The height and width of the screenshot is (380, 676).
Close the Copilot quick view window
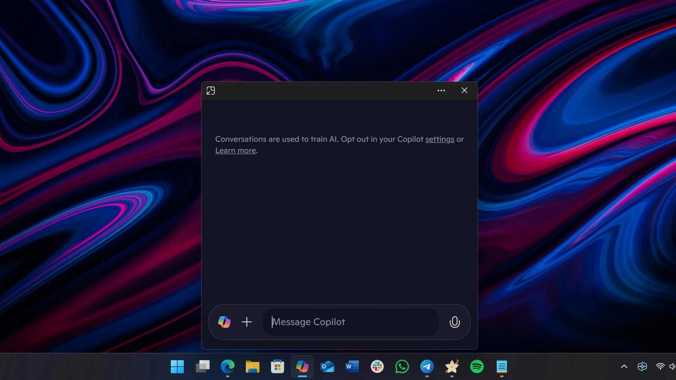pyautogui.click(x=464, y=90)
